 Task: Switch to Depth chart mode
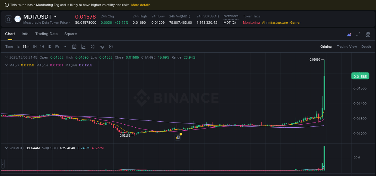click(x=366, y=47)
